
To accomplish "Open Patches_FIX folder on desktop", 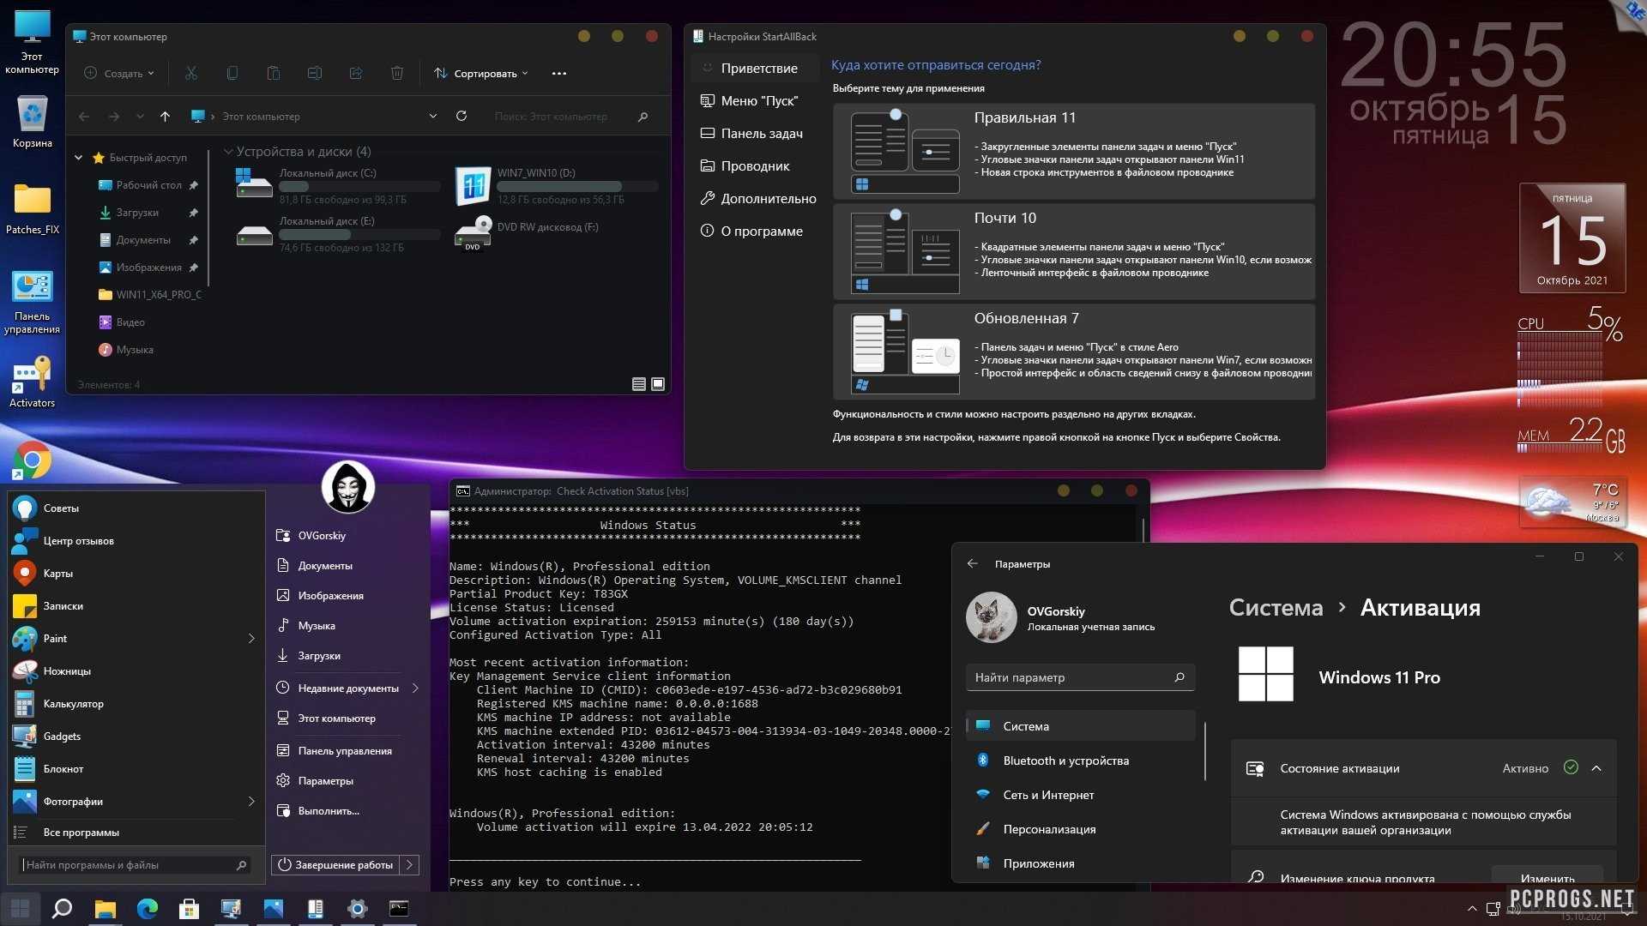I will [x=33, y=208].
